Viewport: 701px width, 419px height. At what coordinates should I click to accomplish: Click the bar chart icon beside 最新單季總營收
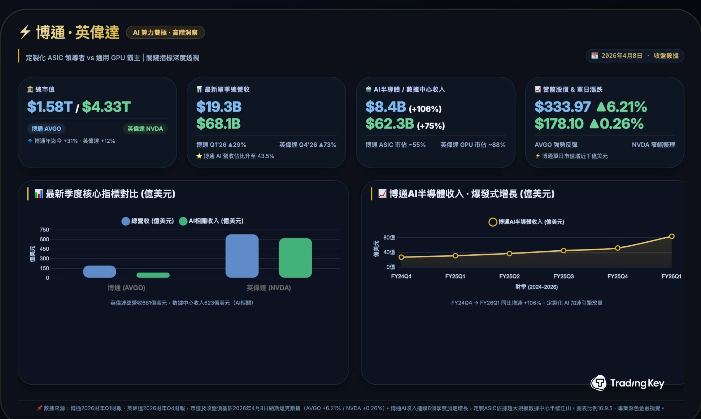pyautogui.click(x=199, y=89)
